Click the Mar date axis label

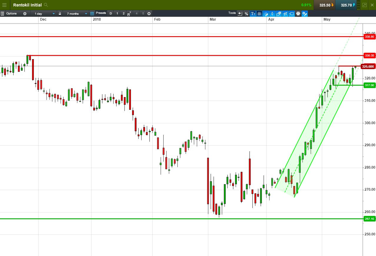click(x=213, y=19)
